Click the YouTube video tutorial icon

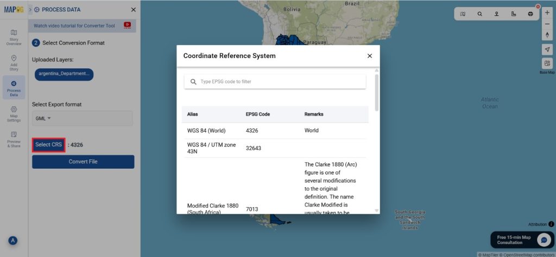[x=128, y=25]
